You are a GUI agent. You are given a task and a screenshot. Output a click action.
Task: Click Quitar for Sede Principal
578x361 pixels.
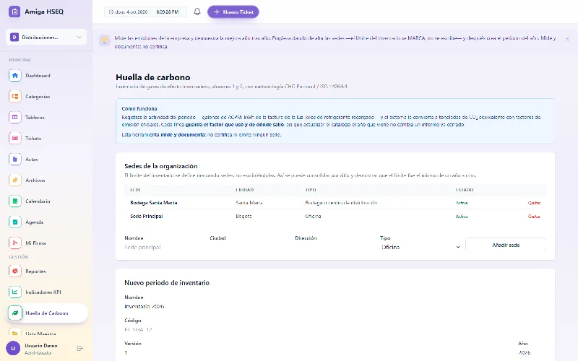[x=534, y=217]
